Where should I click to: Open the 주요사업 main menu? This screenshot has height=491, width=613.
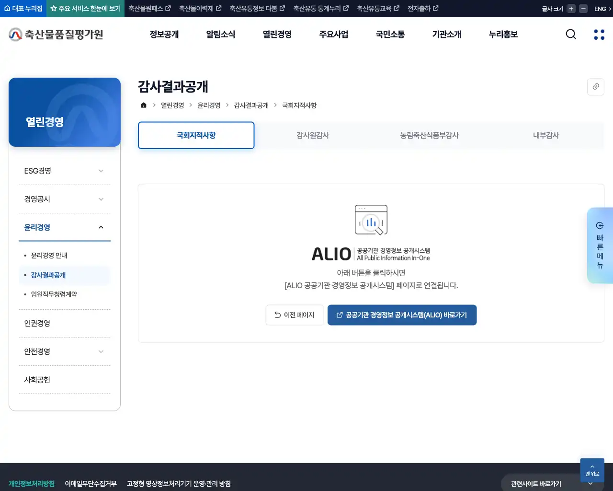coord(334,34)
